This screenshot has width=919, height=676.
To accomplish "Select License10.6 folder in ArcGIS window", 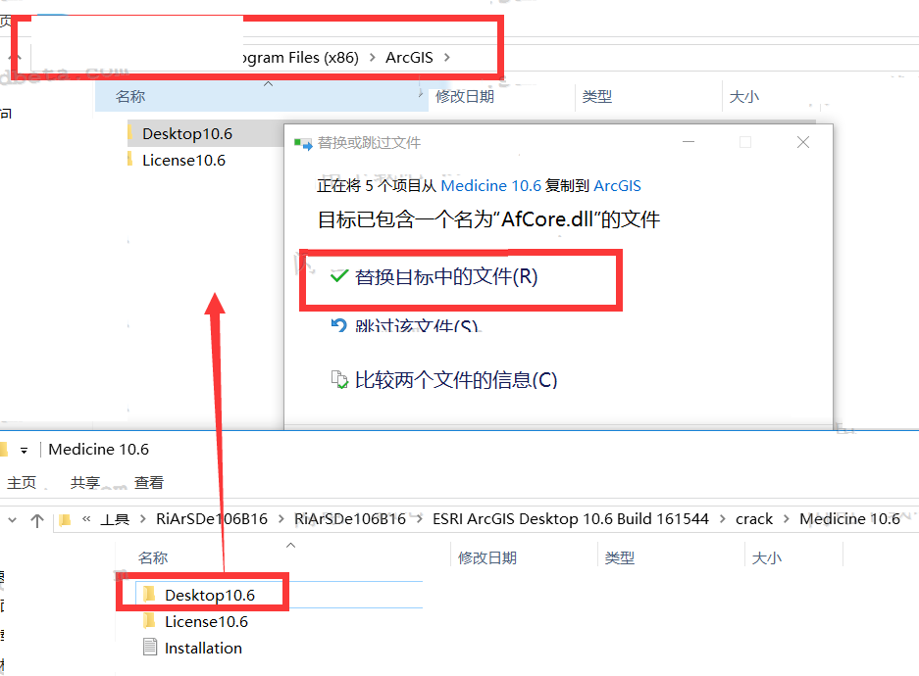I will point(183,161).
